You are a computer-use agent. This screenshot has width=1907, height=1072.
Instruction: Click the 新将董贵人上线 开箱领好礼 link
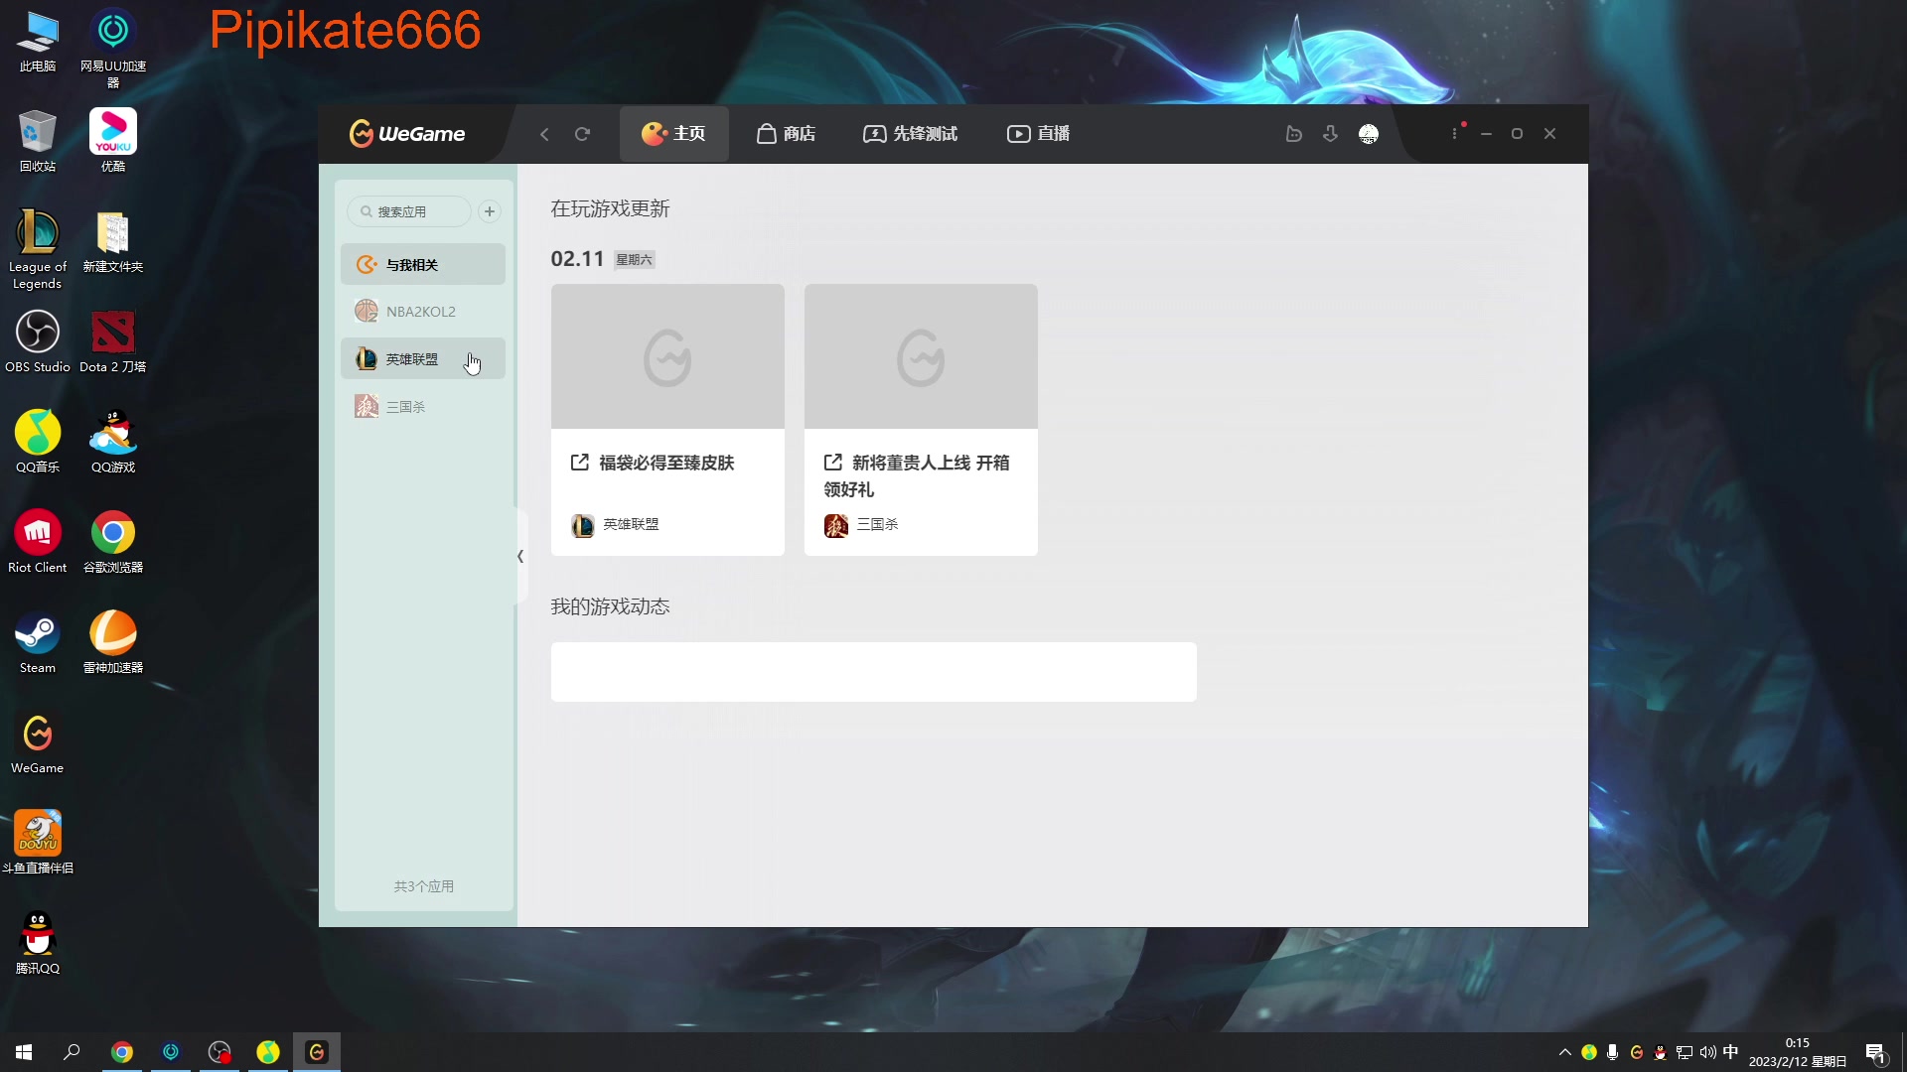click(x=917, y=475)
